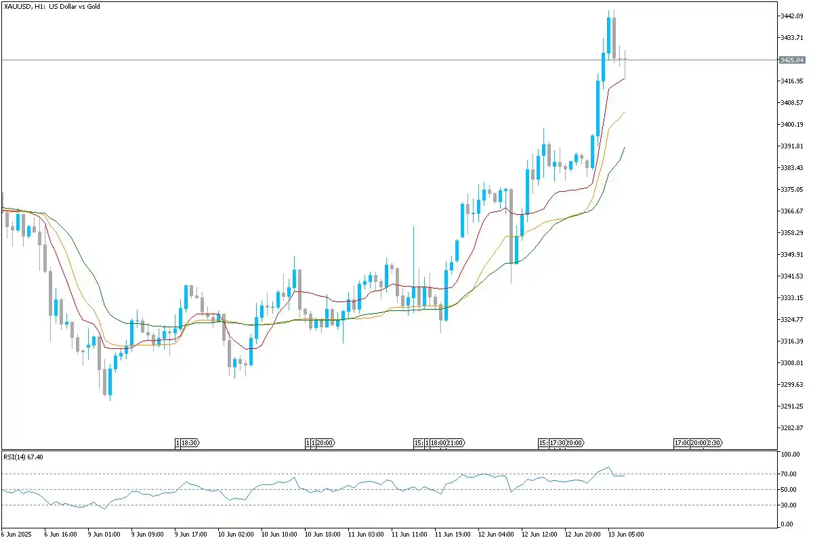Click the 6 Jun 16:00 time label
This screenshot has width=813, height=542.
pyautogui.click(x=60, y=534)
